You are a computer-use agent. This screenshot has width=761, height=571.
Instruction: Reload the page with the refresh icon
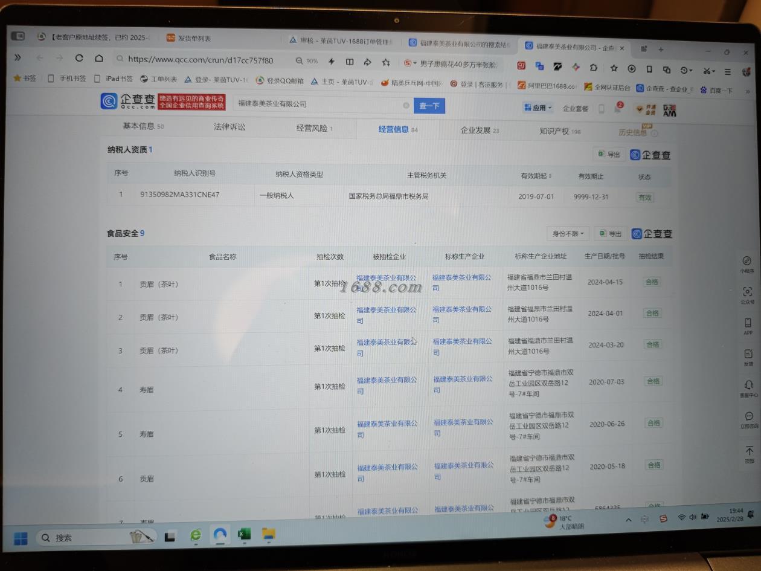79,58
